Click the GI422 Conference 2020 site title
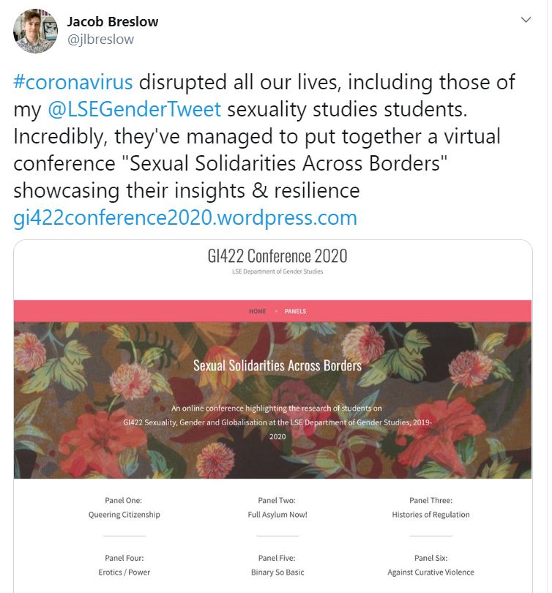This screenshot has width=552, height=593. click(x=277, y=256)
